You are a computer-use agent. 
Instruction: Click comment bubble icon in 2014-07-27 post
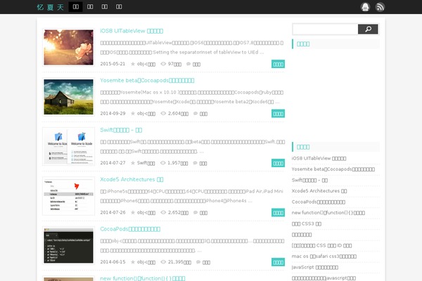[196, 163]
